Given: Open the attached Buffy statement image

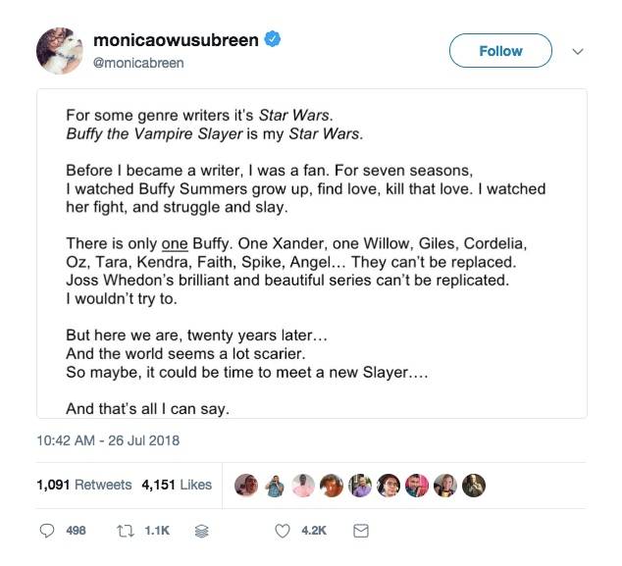Looking at the screenshot, I should tap(311, 253).
